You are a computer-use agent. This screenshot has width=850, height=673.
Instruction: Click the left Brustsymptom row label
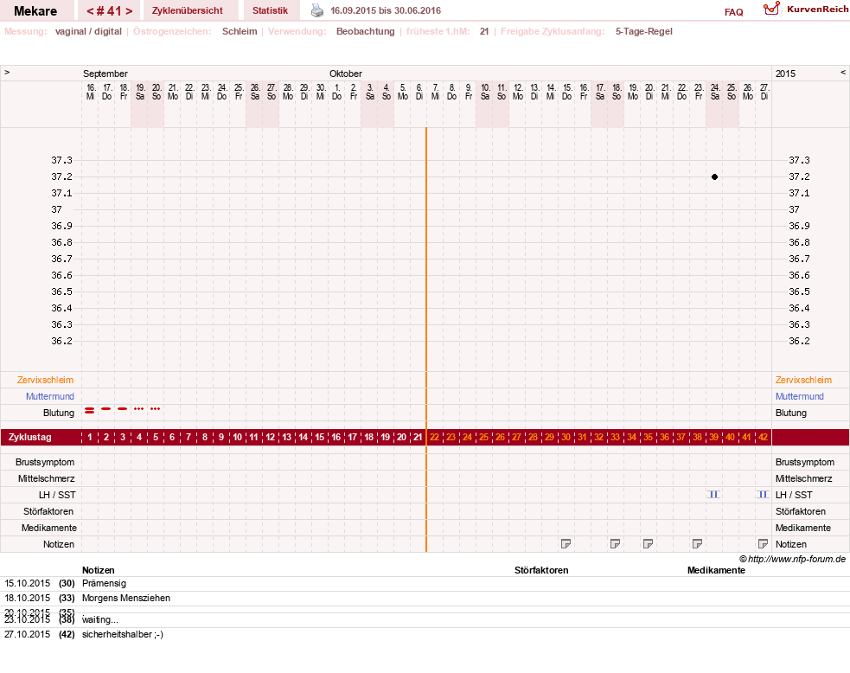[x=45, y=463]
